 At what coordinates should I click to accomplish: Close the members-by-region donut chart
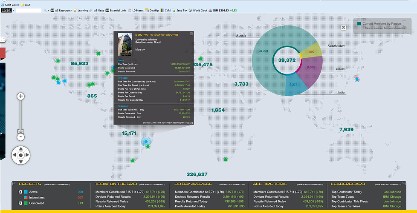tap(343, 28)
